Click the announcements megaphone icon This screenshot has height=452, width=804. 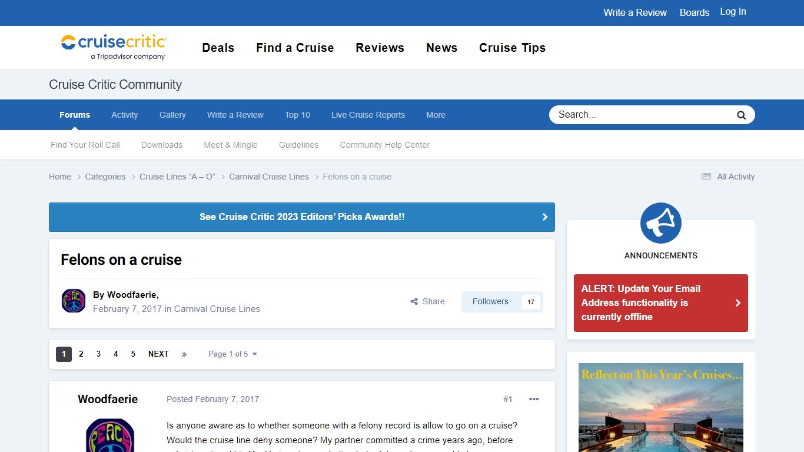[661, 223]
